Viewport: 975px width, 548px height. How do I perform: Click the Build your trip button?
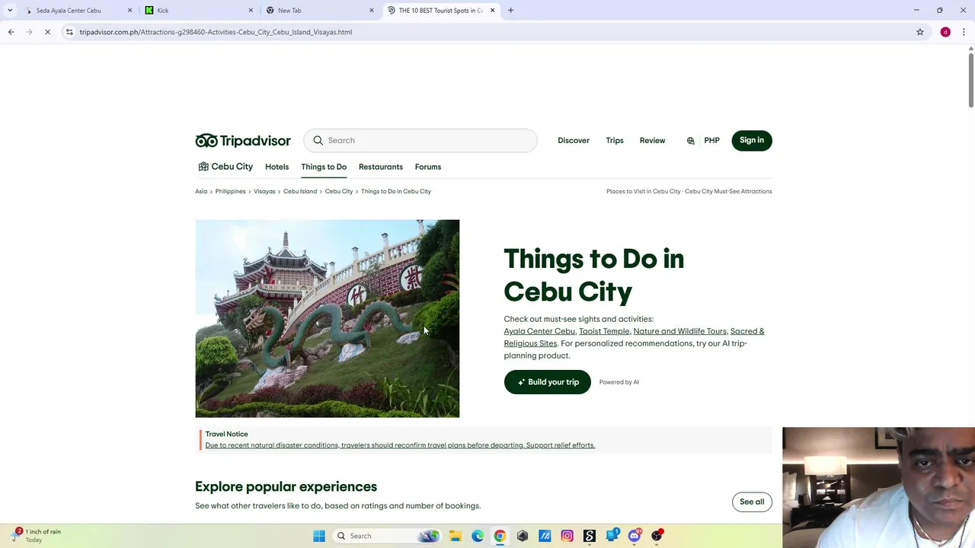(547, 382)
